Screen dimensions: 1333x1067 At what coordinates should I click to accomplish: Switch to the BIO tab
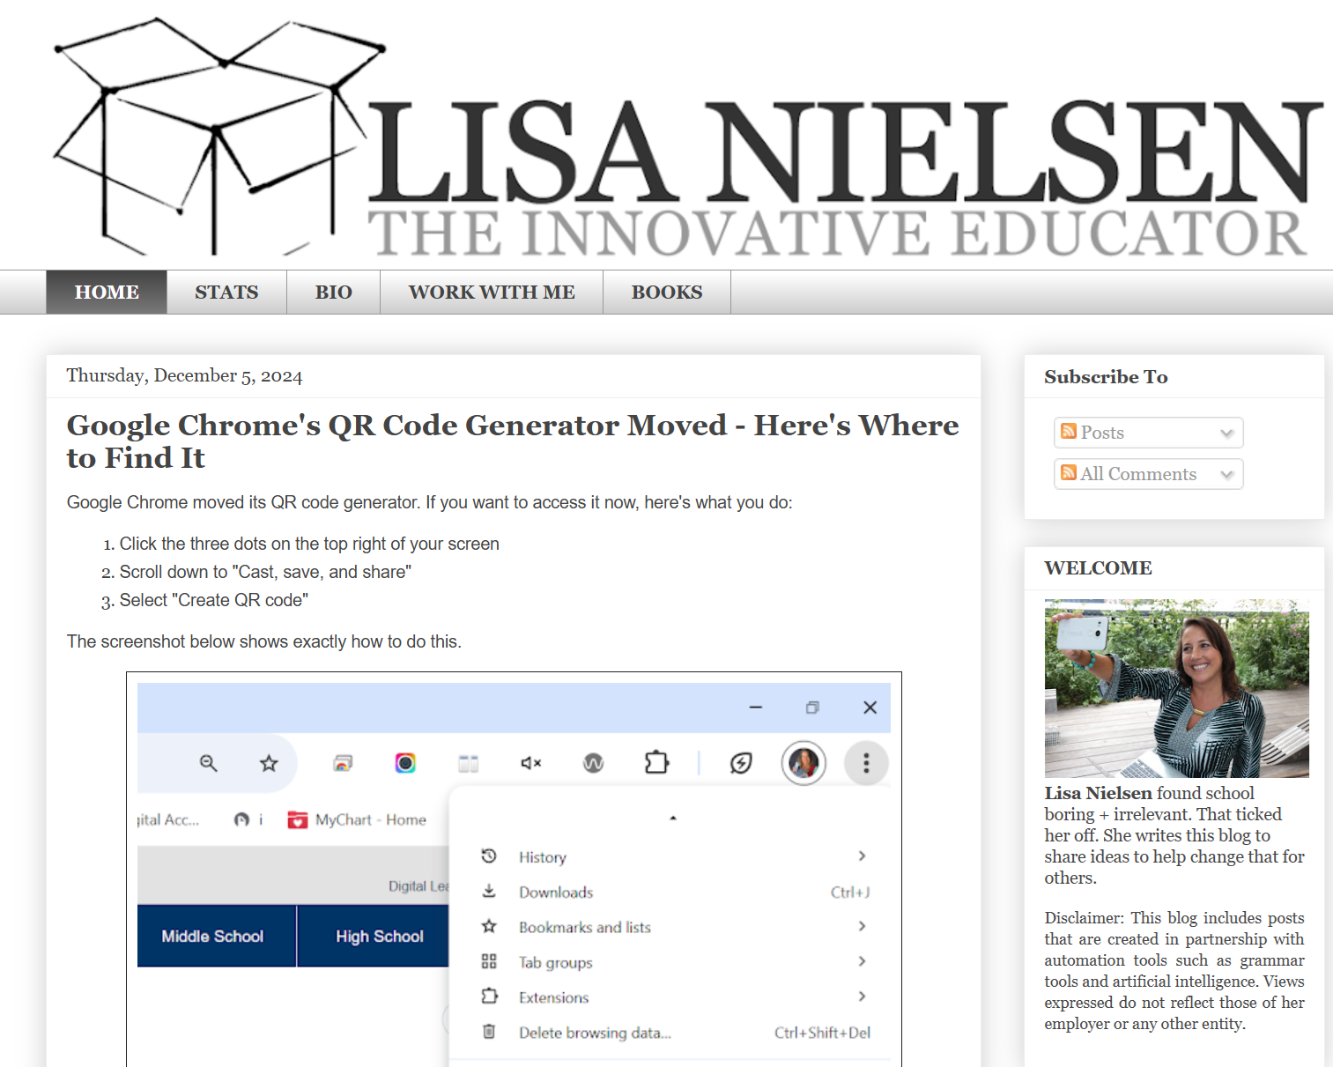tap(333, 292)
